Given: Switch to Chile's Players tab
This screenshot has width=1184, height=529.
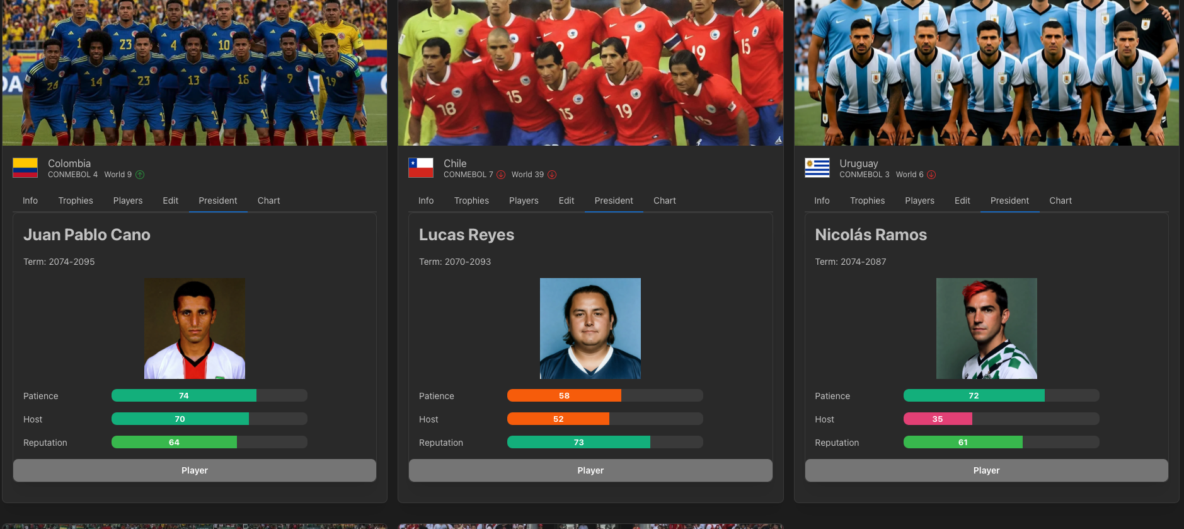Looking at the screenshot, I should [524, 201].
